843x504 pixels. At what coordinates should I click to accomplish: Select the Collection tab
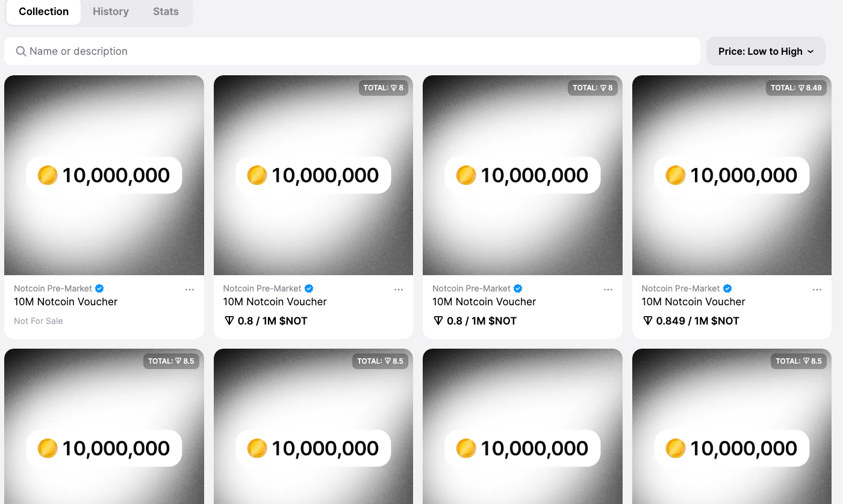tap(43, 11)
